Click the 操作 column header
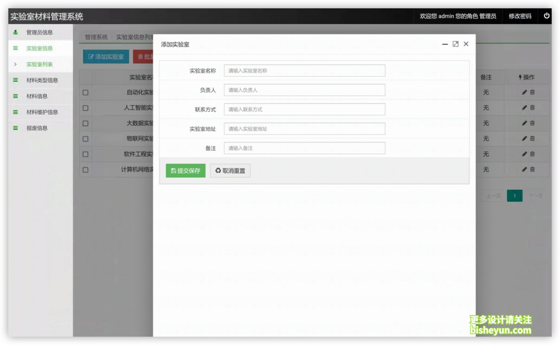This screenshot has width=560, height=345. click(526, 77)
